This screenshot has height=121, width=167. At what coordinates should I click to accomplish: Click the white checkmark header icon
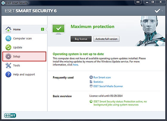pos(157,11)
